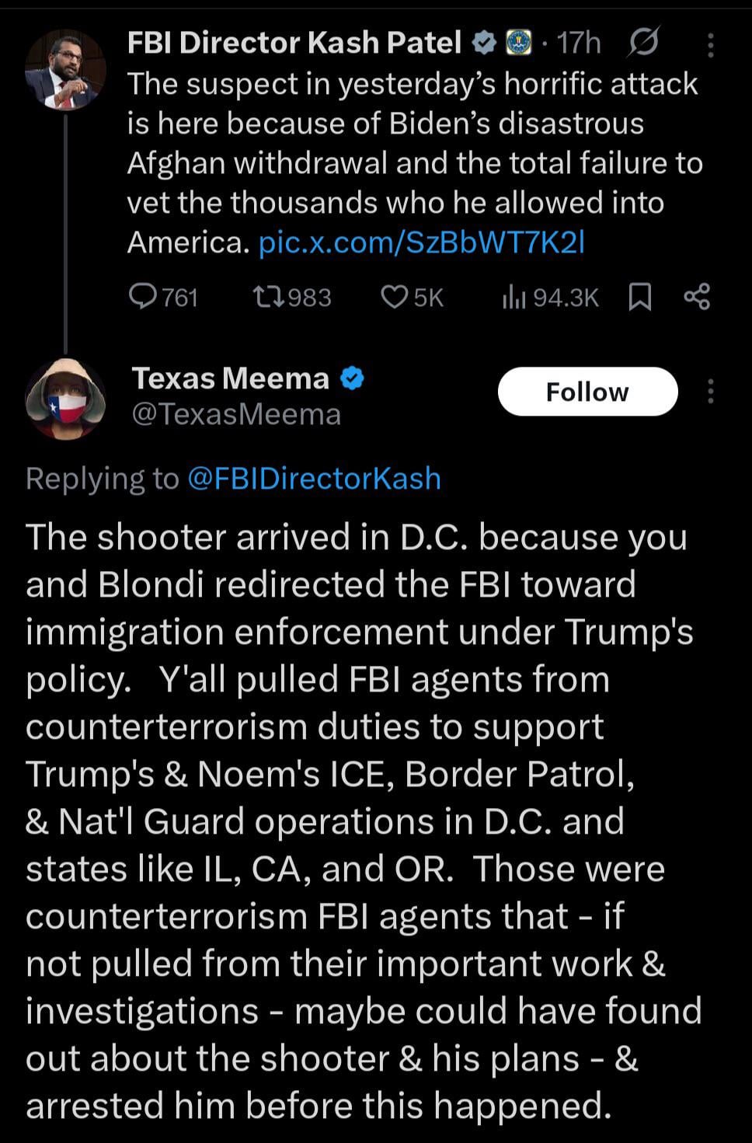Repost the FBI Director's tweet
This screenshot has height=1143, width=752.
(x=270, y=297)
